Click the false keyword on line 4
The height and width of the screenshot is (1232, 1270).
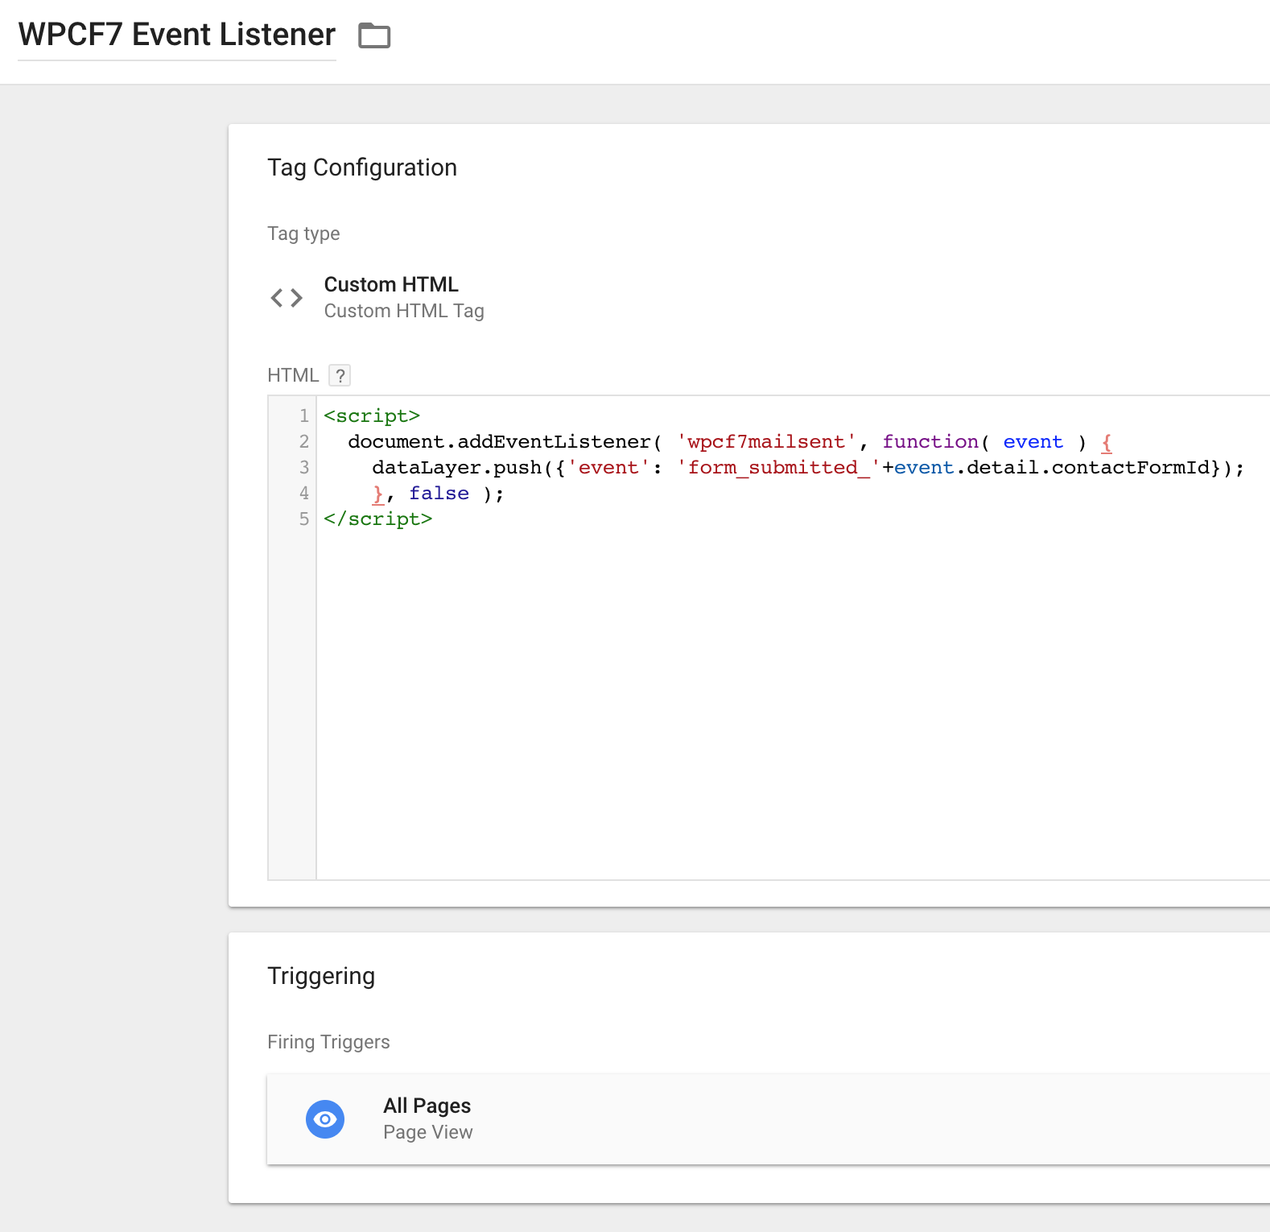[x=439, y=494]
